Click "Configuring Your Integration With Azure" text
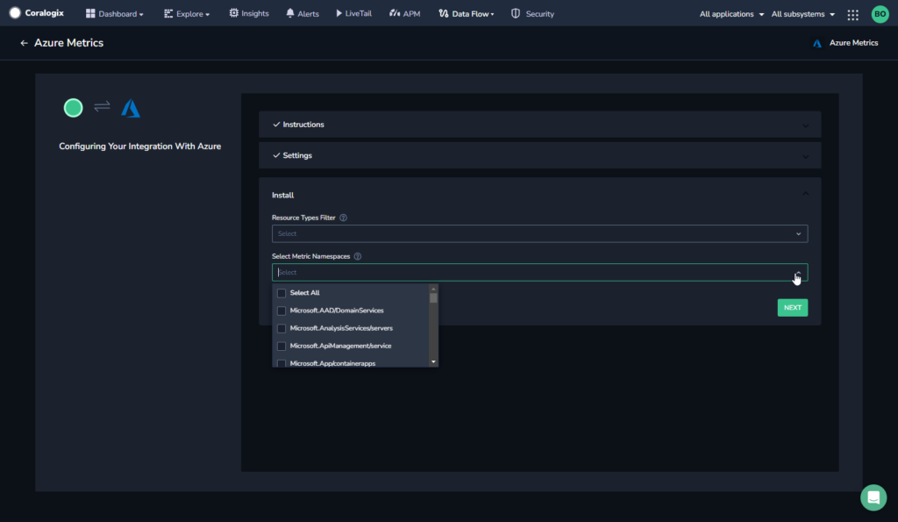This screenshot has width=898, height=522. click(139, 147)
